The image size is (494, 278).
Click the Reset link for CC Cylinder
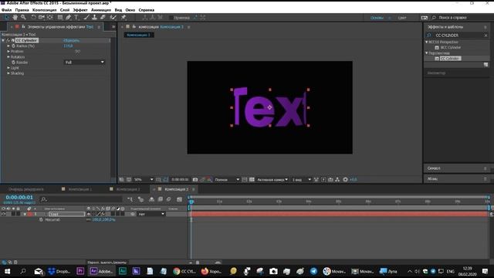pyautogui.click(x=72, y=40)
